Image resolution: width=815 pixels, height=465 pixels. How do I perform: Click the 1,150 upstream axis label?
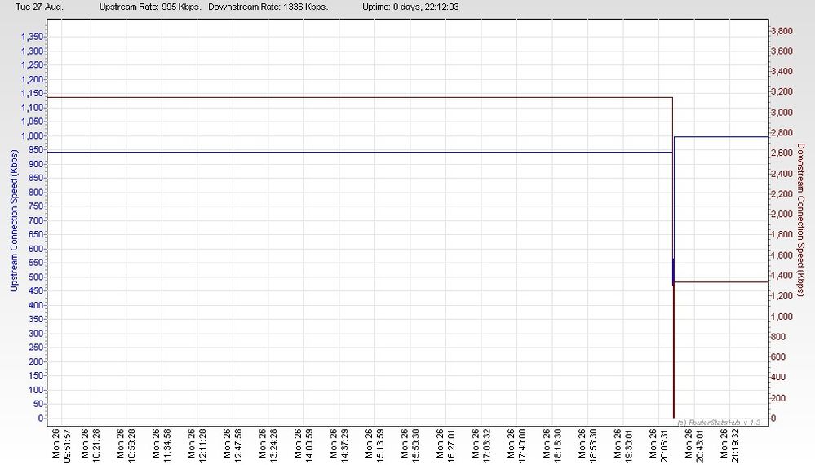tap(33, 94)
